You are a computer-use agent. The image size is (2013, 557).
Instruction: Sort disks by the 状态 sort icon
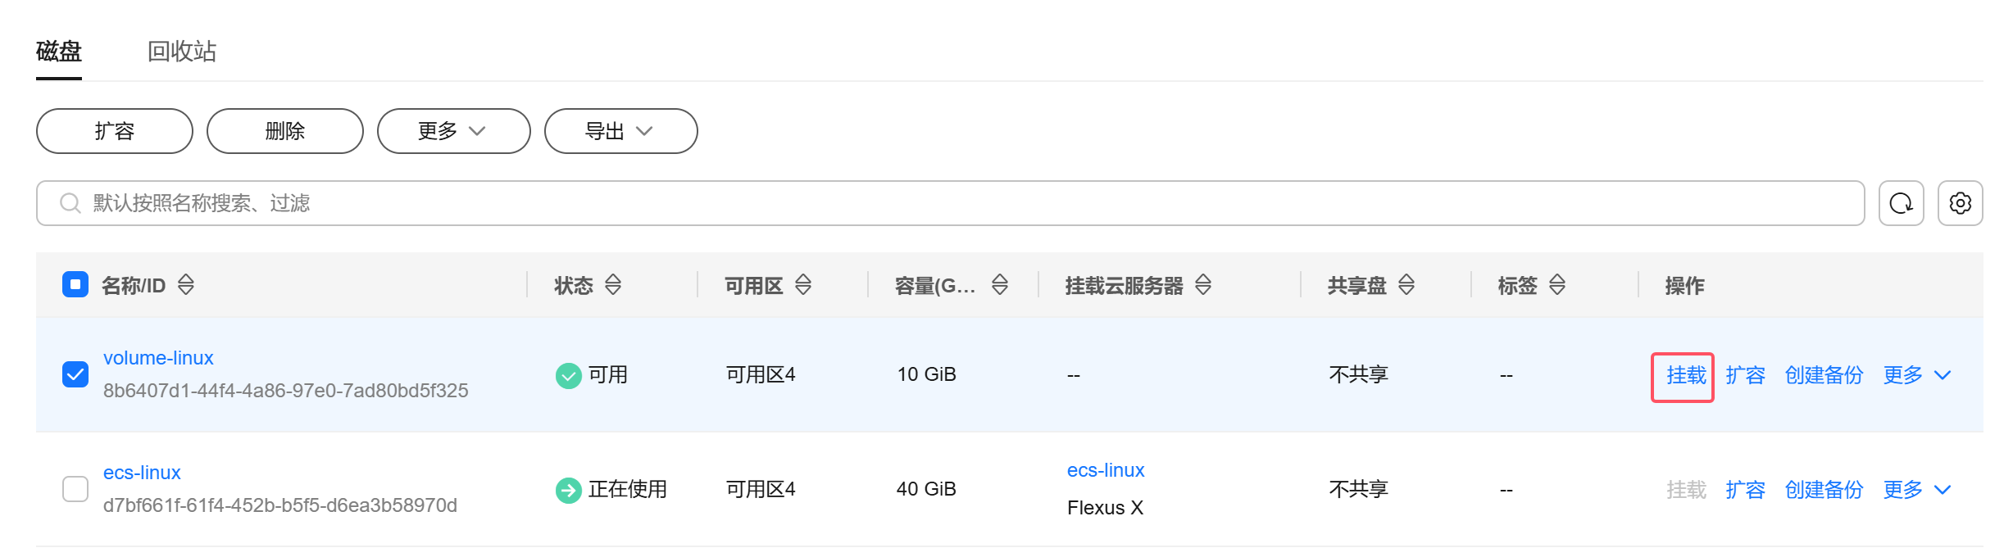(613, 284)
